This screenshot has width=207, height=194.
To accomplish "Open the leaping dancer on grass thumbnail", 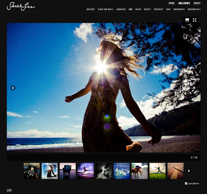I will click(157, 171).
